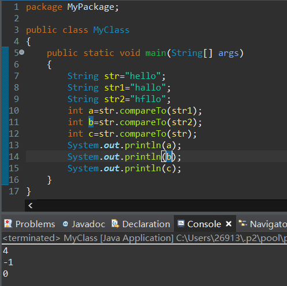287x286 pixels.
Task: Collapse the main method fold marker
Action: (x=22, y=52)
